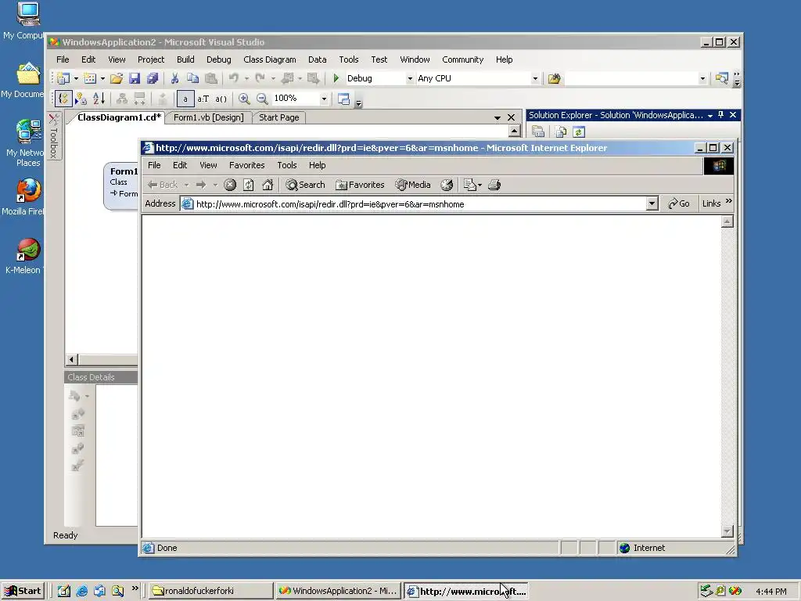Screen dimensions: 801x601
Task: Toggle Group by Kind button in diagram toolbar
Action: 63,99
